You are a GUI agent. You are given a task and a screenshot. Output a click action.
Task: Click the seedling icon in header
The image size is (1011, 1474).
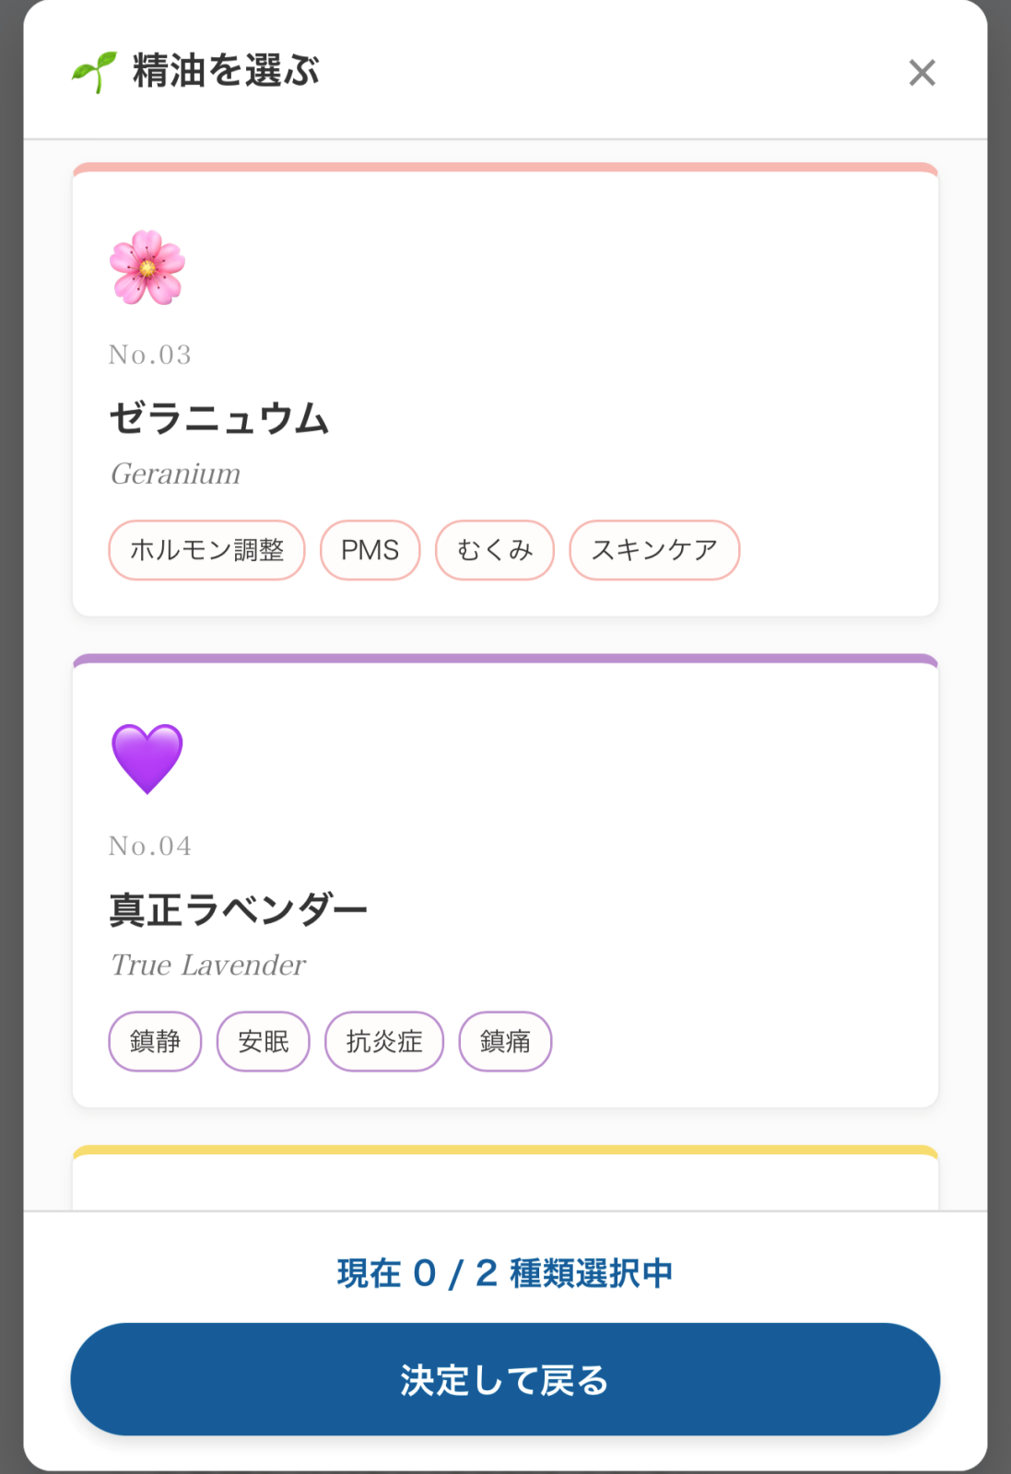94,72
